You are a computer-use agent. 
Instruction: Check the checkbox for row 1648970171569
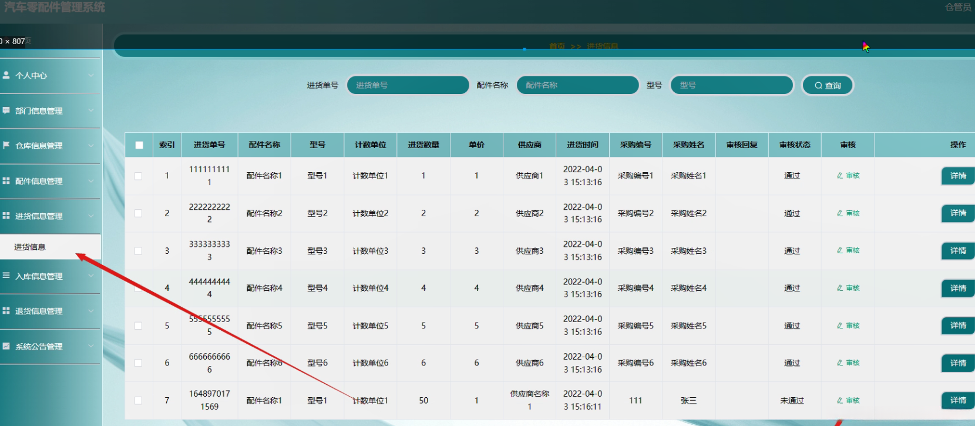(138, 401)
